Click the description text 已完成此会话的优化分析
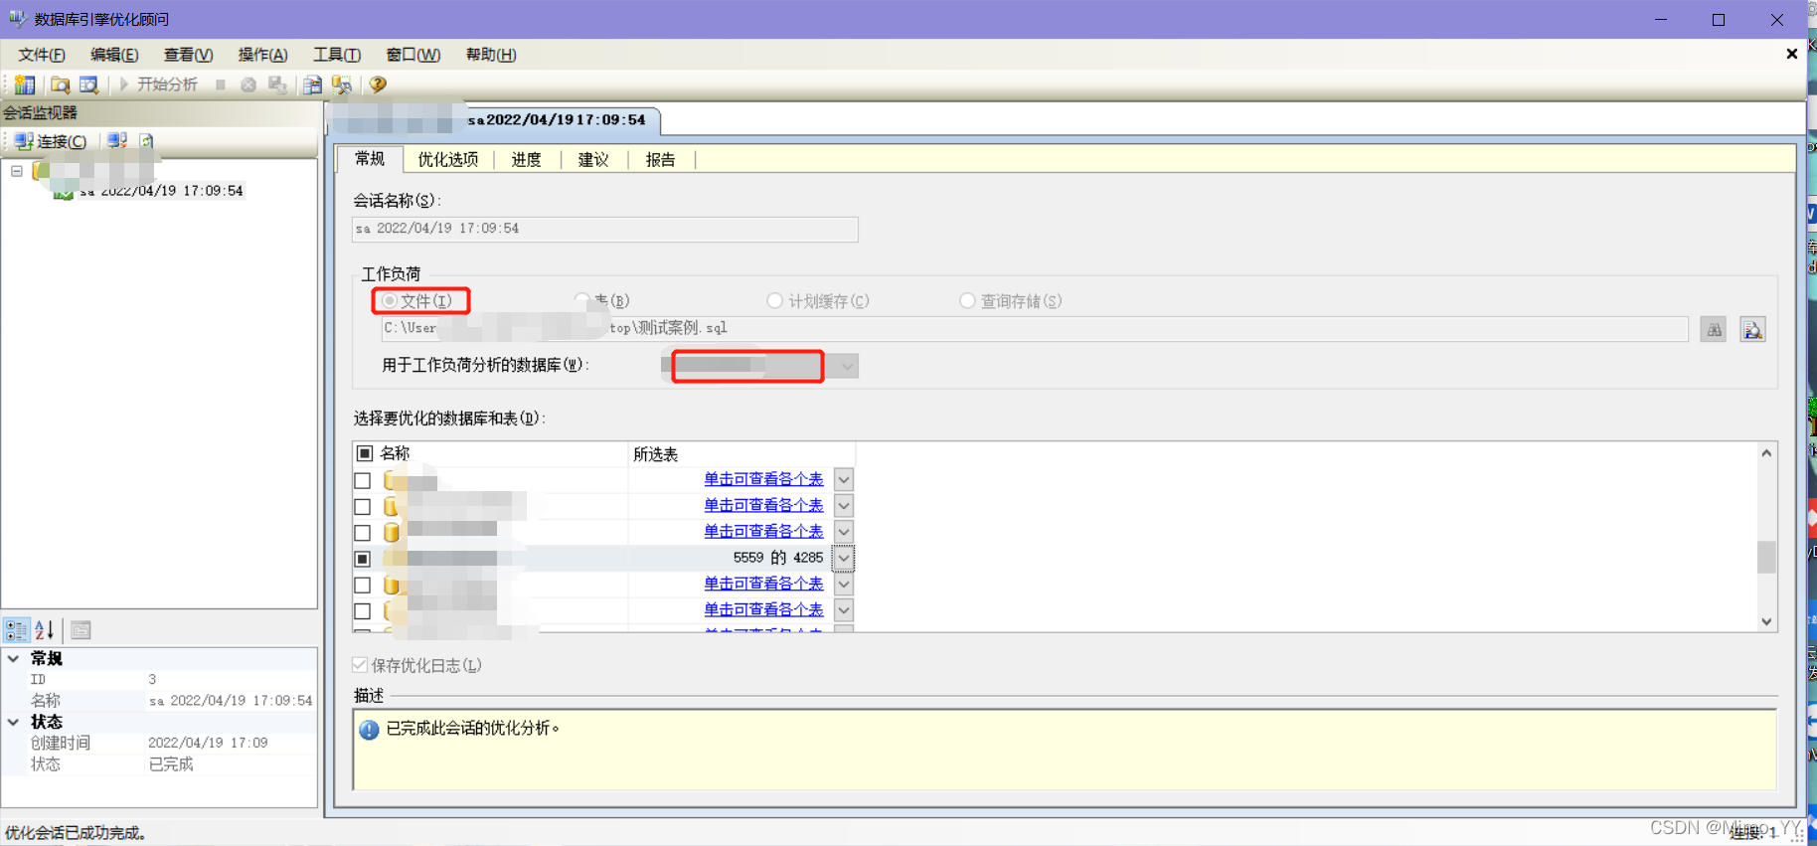The height and width of the screenshot is (846, 1817). [x=473, y=729]
